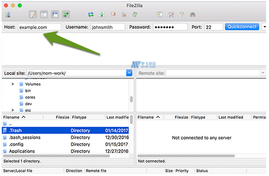Toggle the message log display
Screen dimensions: 269x176
33,15
